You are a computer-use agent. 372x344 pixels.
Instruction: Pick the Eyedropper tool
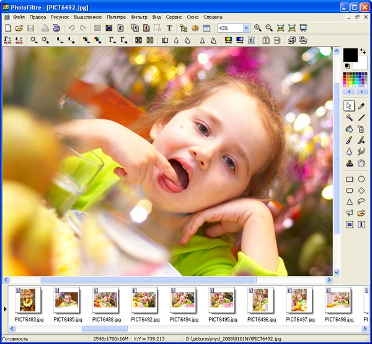[x=361, y=106]
